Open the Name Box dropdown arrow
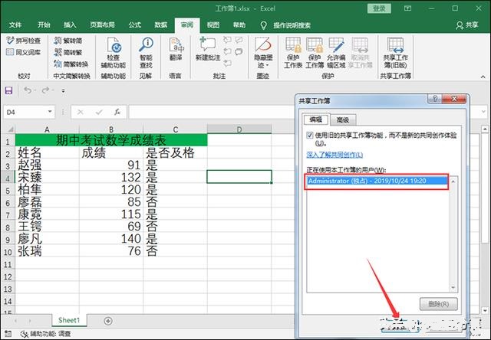491x340 pixels. click(50, 112)
